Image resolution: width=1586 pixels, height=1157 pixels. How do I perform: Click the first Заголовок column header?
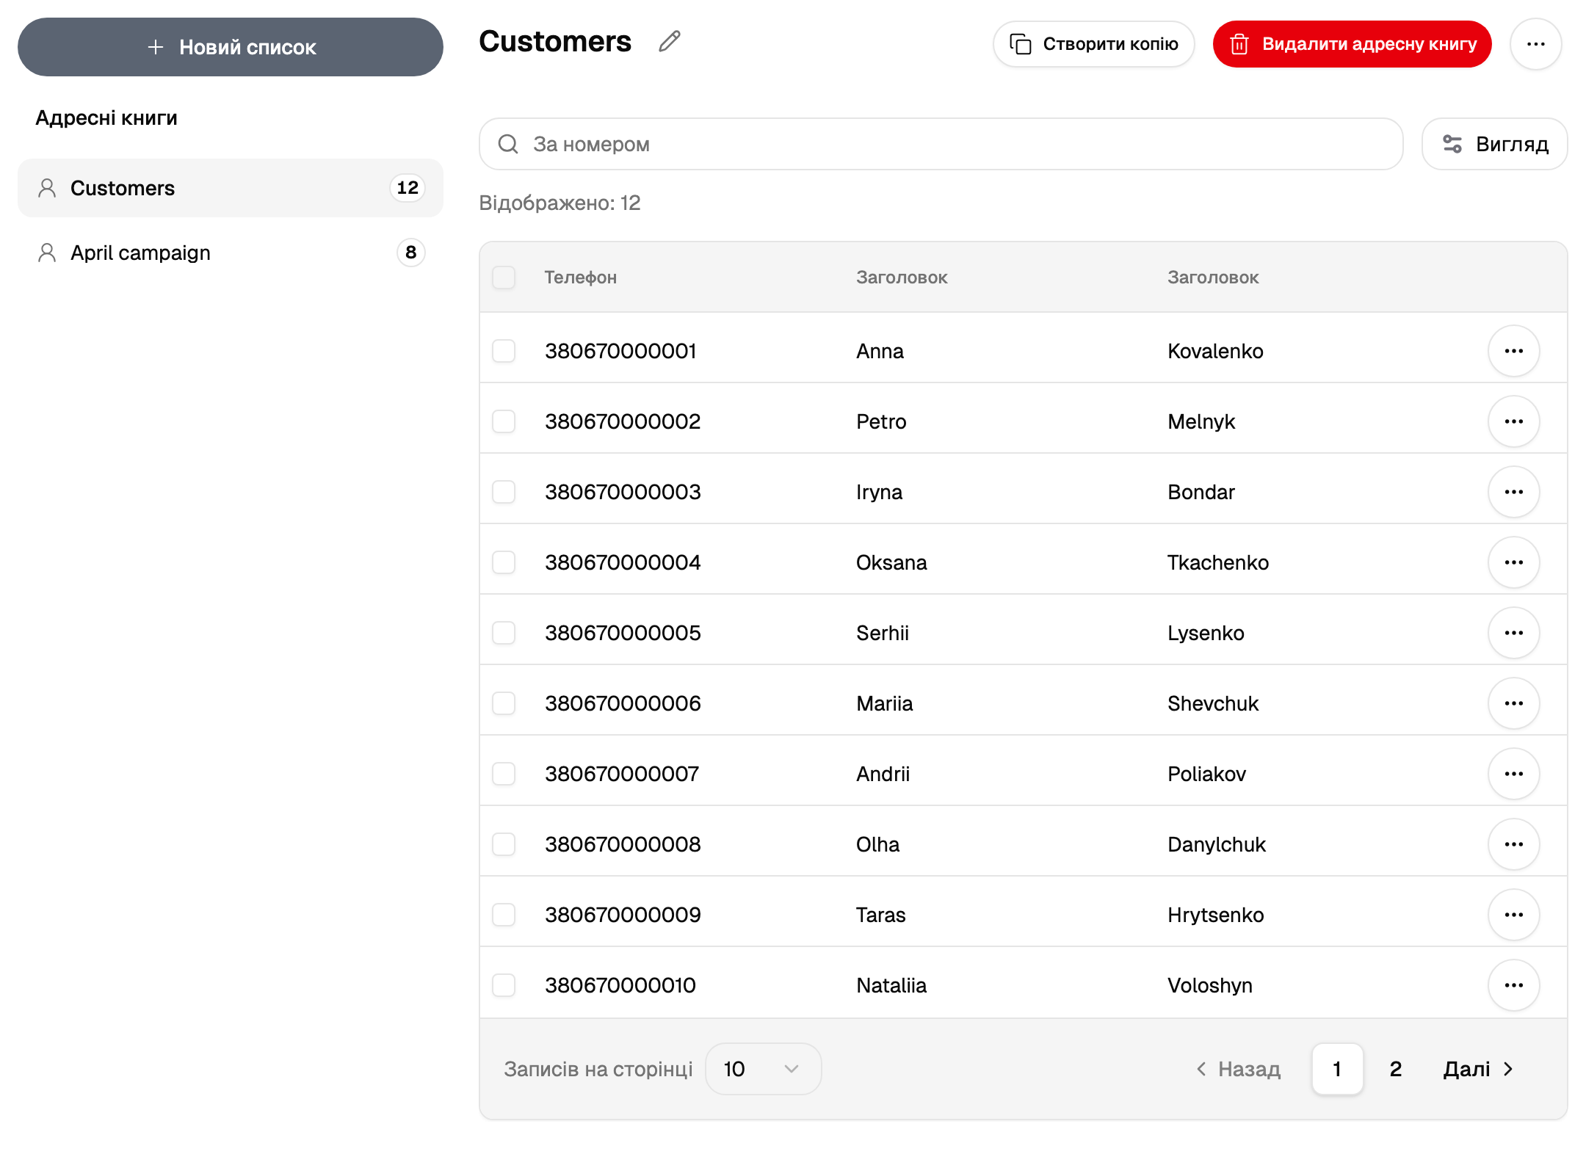click(902, 278)
